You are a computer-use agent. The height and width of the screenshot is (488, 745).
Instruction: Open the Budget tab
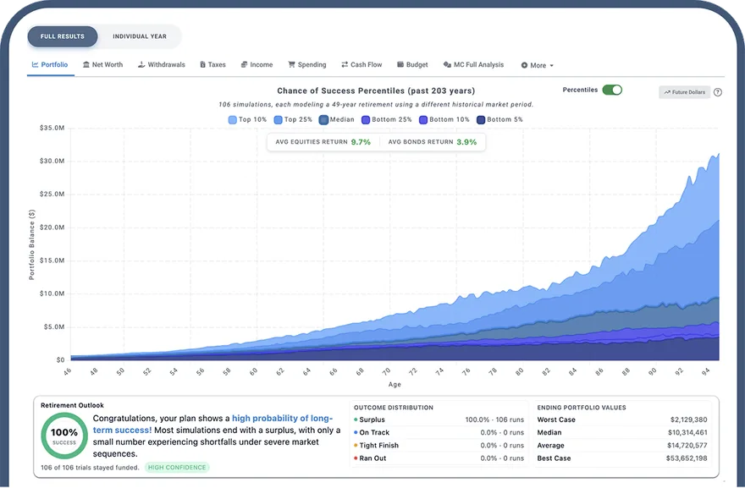(x=412, y=64)
